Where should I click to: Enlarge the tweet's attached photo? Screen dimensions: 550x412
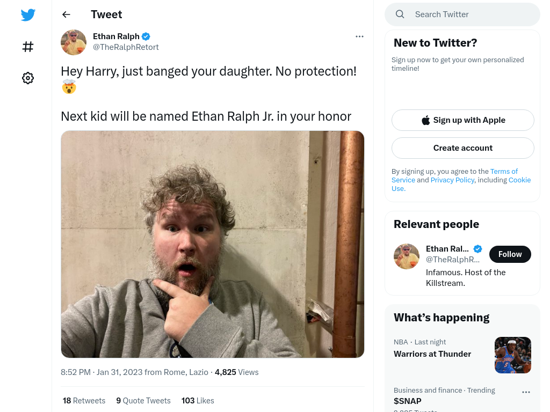coord(213,244)
